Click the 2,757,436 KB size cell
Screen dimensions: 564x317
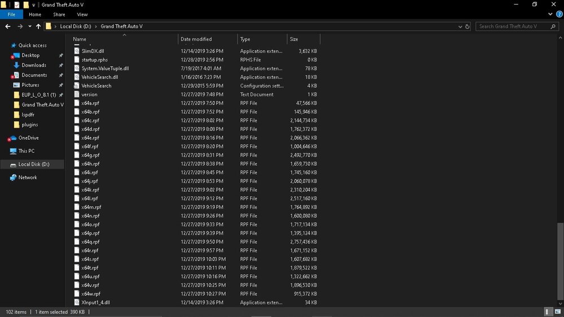click(303, 242)
